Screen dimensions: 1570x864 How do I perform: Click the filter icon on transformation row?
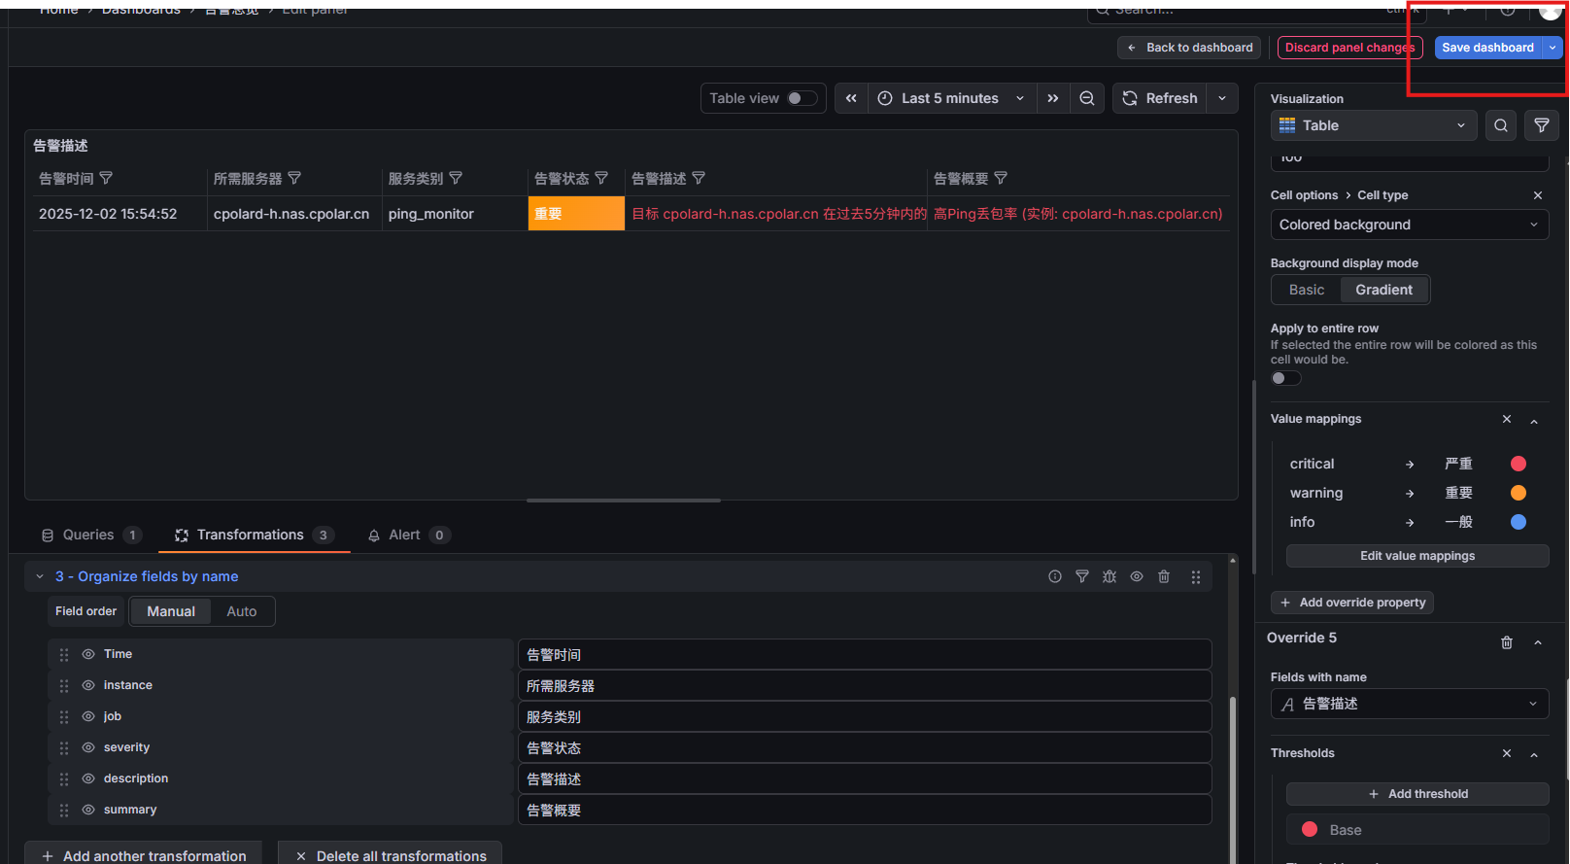coord(1082,576)
